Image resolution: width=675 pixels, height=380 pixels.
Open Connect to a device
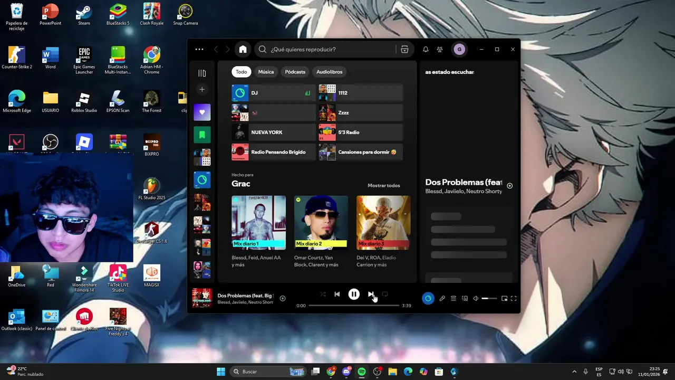click(x=465, y=299)
